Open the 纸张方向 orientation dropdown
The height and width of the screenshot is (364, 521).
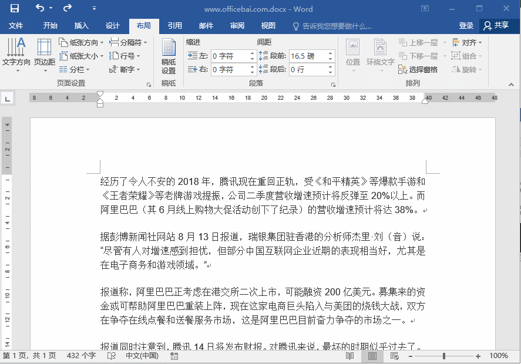(81, 42)
